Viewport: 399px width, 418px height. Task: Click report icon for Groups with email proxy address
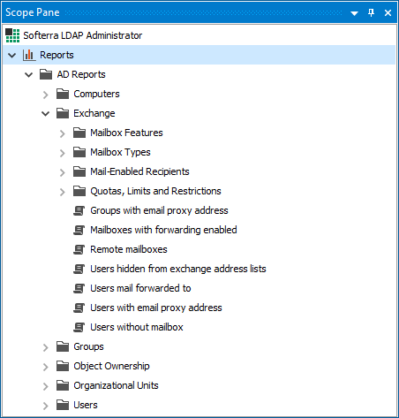click(x=79, y=210)
